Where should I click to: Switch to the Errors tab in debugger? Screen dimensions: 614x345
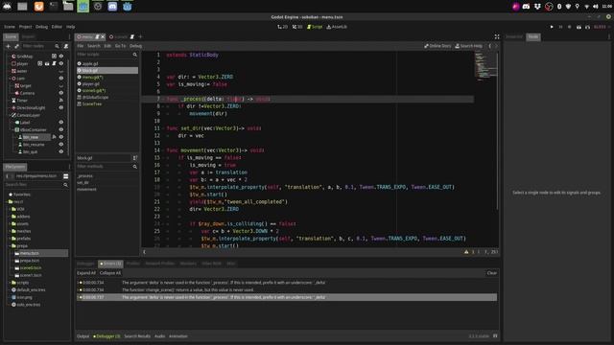pyautogui.click(x=110, y=264)
